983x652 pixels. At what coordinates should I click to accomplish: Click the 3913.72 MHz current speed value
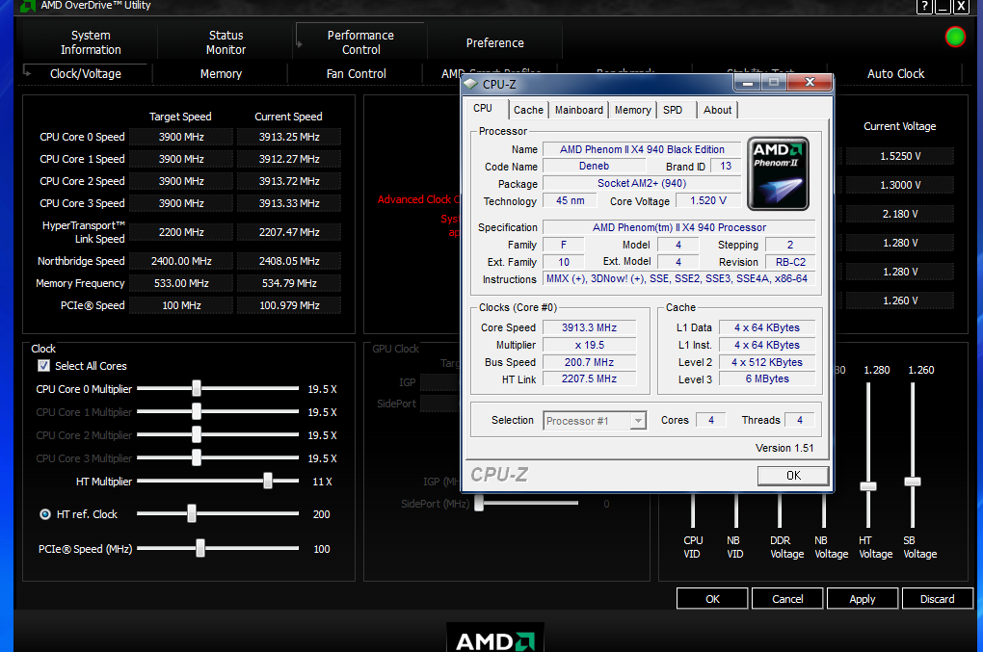[289, 181]
